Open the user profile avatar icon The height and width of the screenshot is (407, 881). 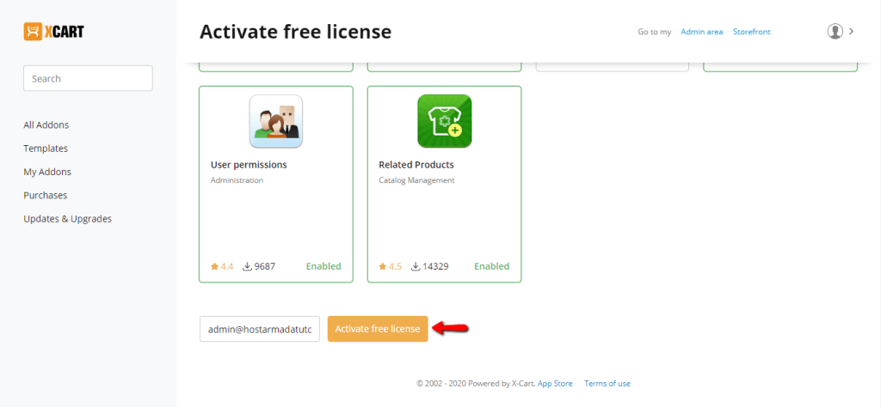[x=835, y=32]
